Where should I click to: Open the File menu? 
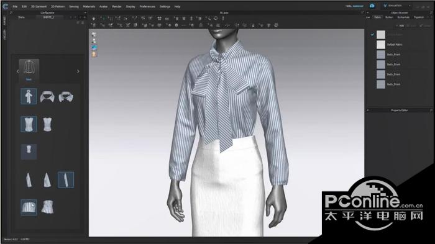15,6
